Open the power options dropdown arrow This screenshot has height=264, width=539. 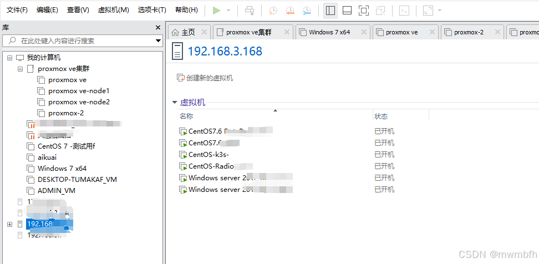[x=228, y=11]
